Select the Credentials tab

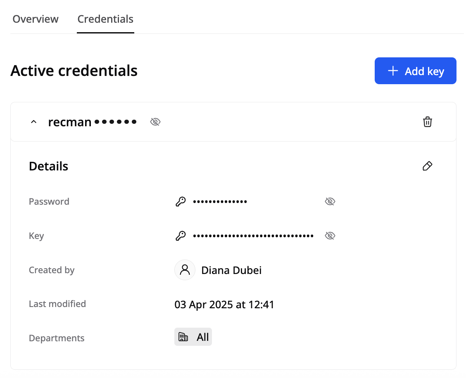tap(105, 19)
